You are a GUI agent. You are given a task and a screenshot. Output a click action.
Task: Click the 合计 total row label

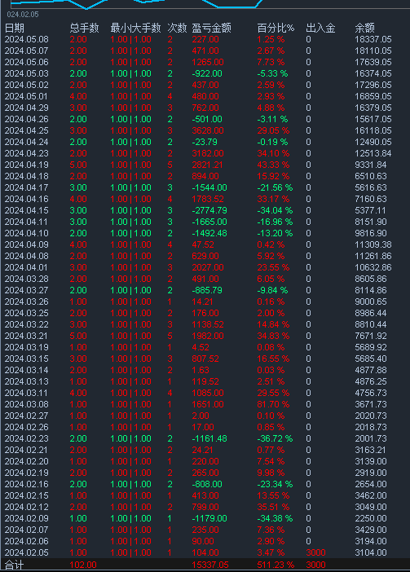[x=14, y=565]
